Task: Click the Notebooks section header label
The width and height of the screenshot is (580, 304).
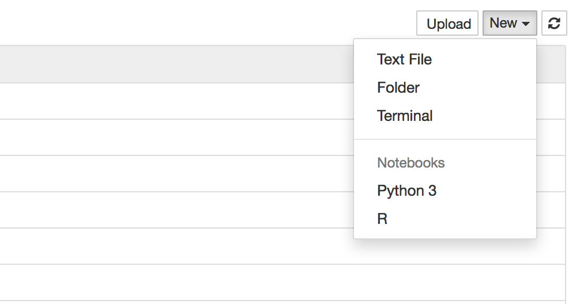Action: point(410,163)
